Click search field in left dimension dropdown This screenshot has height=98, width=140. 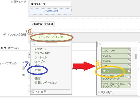51,44
